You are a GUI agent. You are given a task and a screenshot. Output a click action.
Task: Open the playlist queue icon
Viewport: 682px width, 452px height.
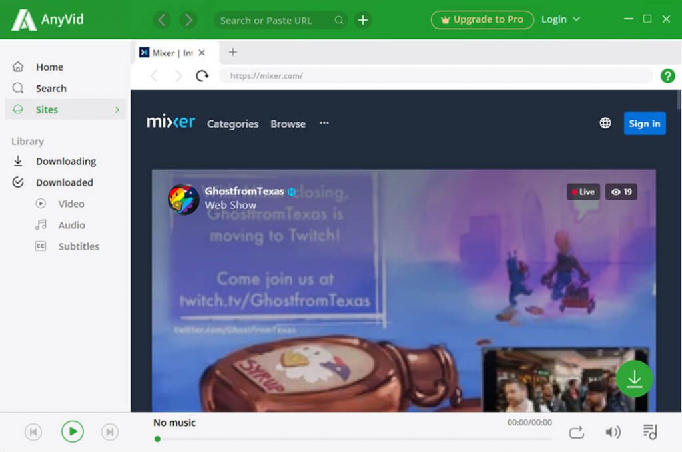650,432
